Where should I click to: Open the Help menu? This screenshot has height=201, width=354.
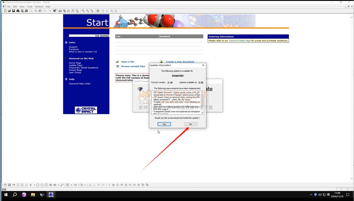coord(48,7)
